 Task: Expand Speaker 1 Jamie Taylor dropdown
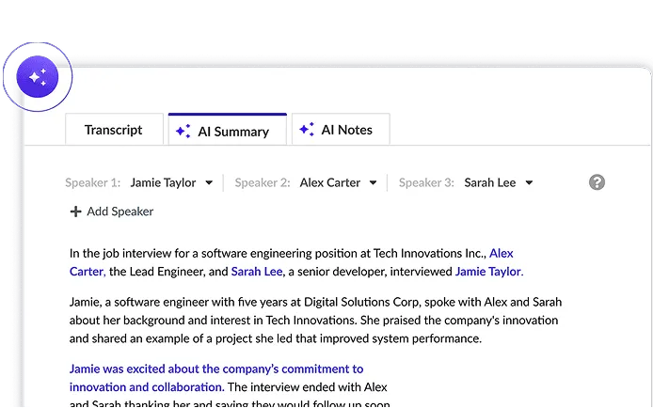pyautogui.click(x=171, y=182)
